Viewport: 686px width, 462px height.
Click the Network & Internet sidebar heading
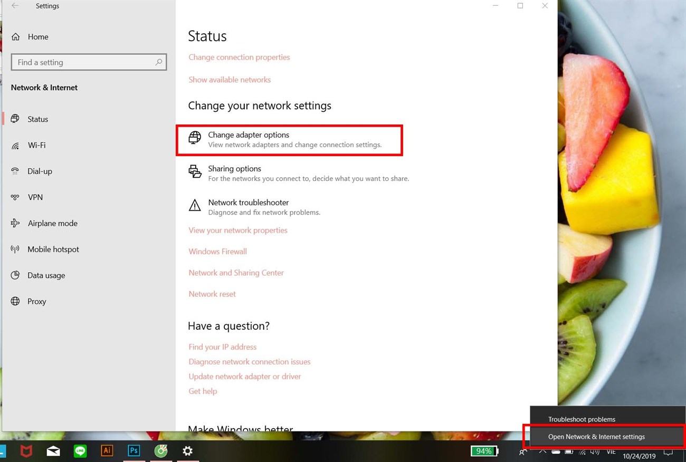[x=44, y=88]
